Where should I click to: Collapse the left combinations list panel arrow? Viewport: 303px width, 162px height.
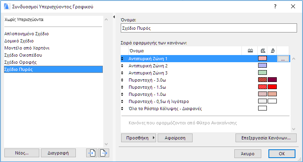(114, 17)
